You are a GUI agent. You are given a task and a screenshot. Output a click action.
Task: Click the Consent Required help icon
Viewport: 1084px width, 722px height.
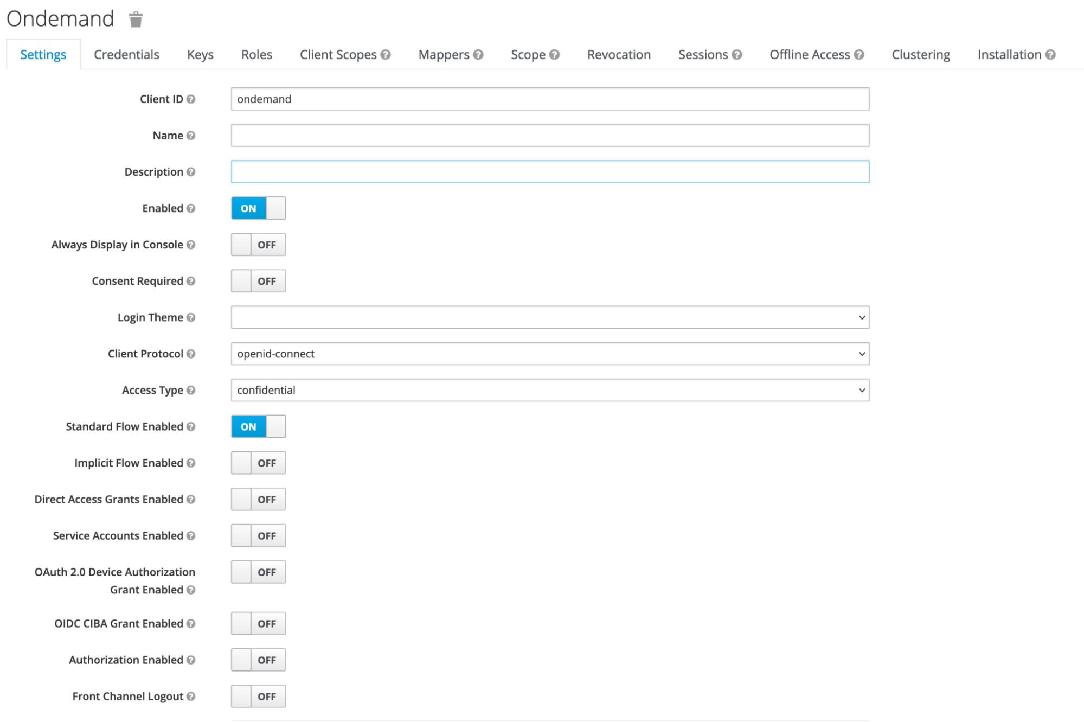tap(191, 281)
